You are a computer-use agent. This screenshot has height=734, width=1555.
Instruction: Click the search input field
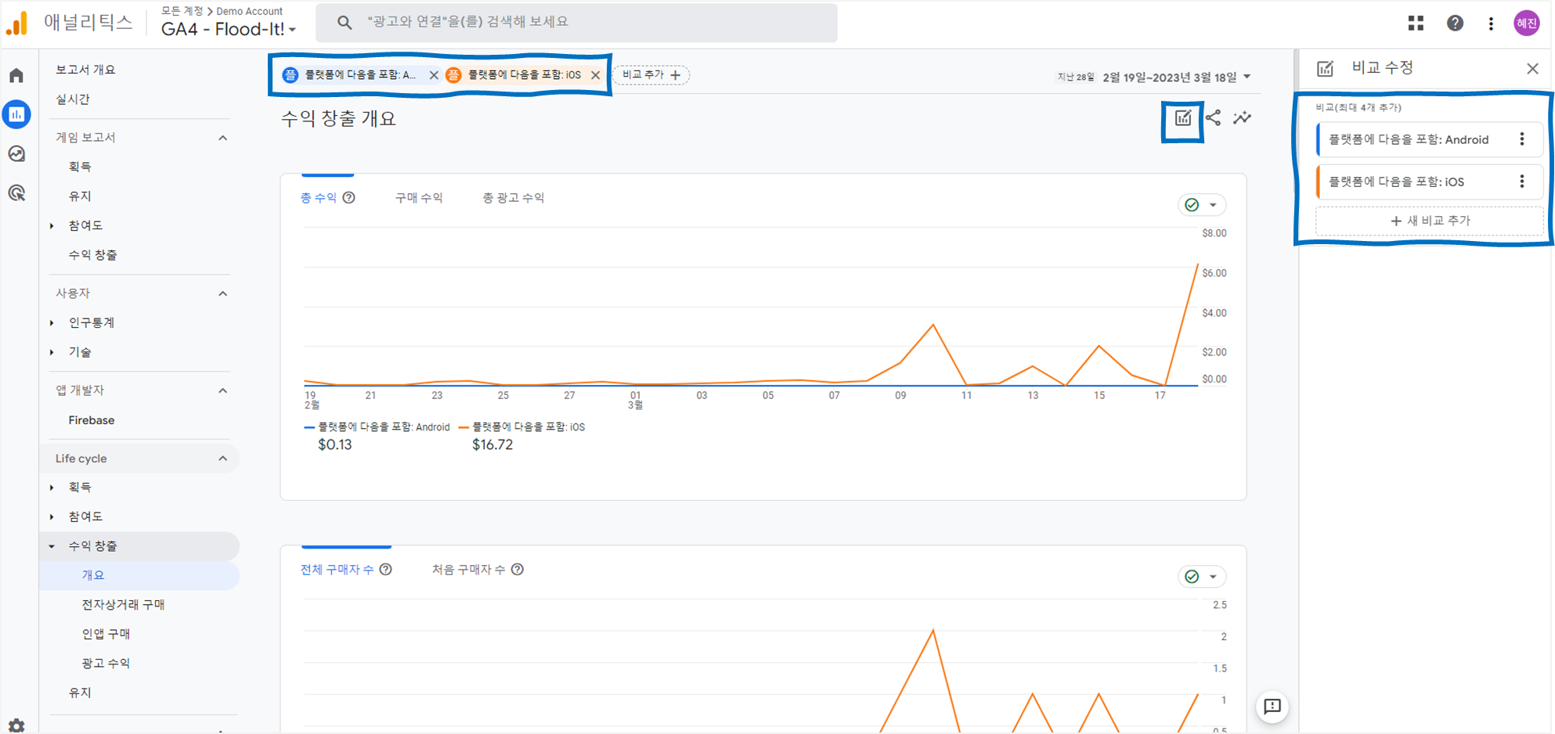(576, 23)
